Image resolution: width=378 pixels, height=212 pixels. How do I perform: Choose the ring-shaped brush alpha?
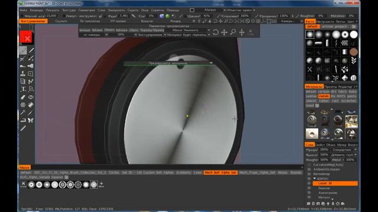click(x=345, y=34)
